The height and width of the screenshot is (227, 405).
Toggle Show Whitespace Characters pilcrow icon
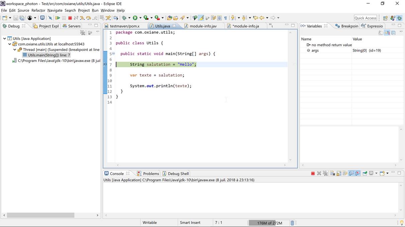[225, 18]
